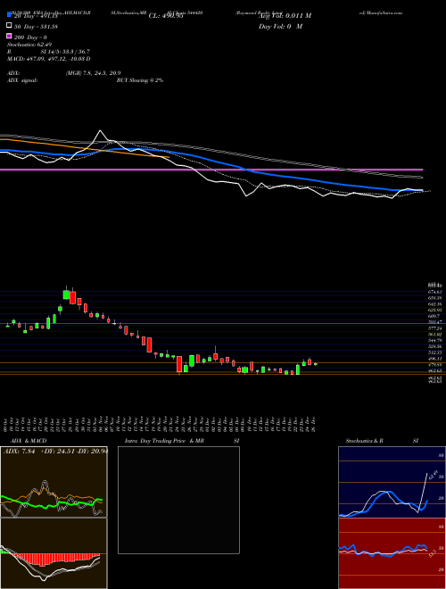This screenshot has height=589, width=446.
Task: Click the red RSI indicator panel
Action: (x=392, y=553)
